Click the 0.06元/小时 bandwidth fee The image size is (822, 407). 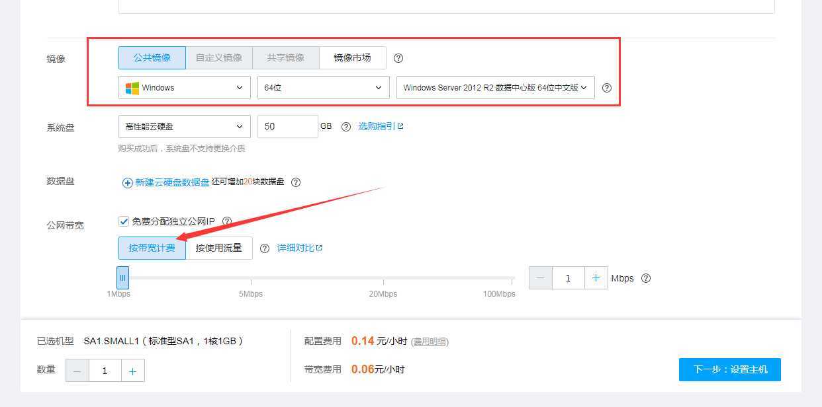point(378,369)
